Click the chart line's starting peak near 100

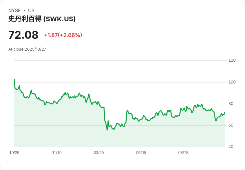tap(15, 80)
